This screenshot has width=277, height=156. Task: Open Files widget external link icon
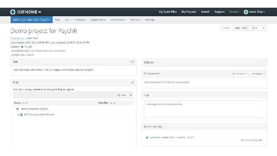click(x=132, y=82)
